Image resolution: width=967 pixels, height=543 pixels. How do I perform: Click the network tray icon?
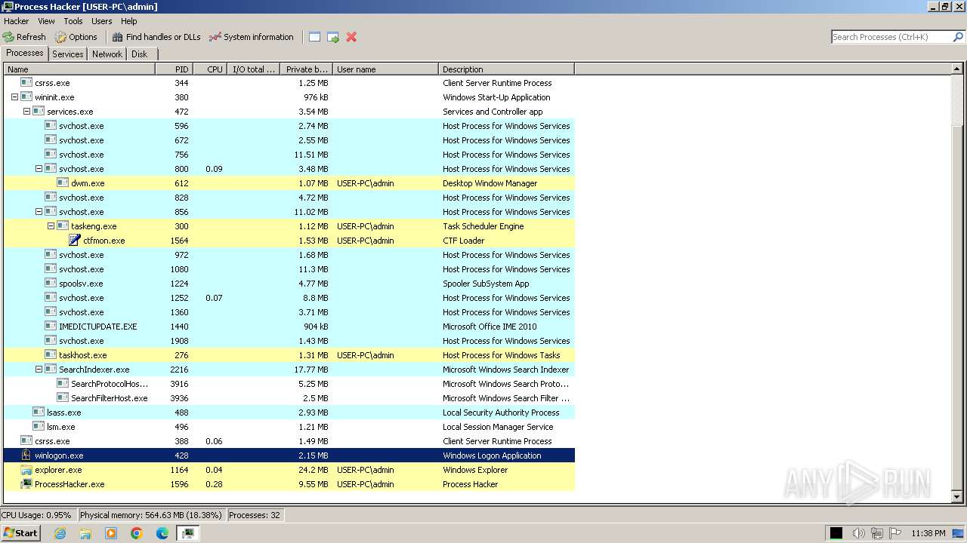(x=876, y=533)
